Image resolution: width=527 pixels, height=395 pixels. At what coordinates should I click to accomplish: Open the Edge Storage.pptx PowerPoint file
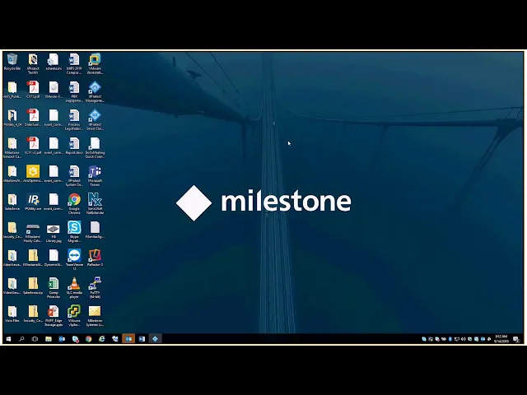point(54,316)
